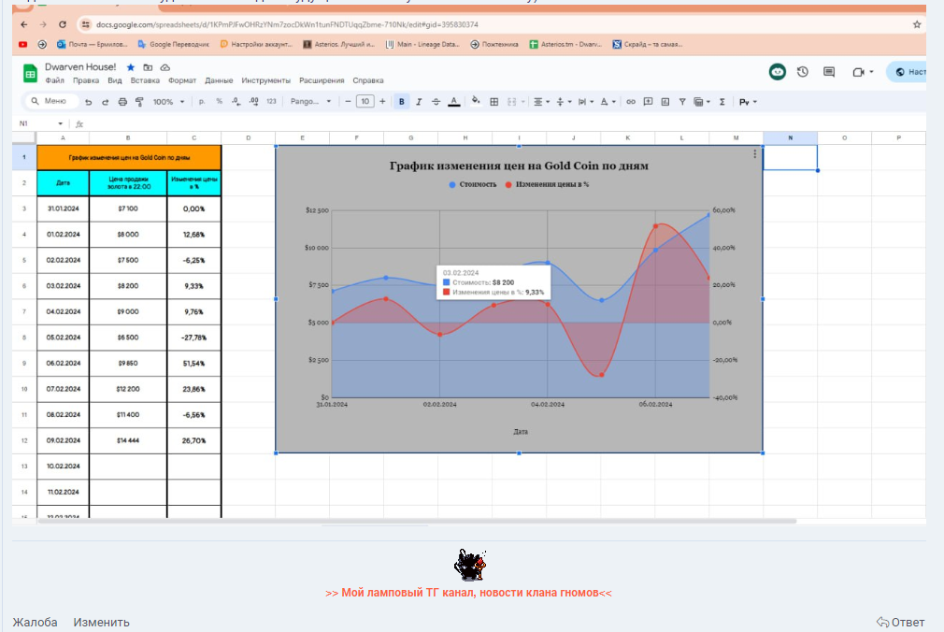Open the zoom 100% dropdown
This screenshot has height=632, width=944.
coord(167,101)
